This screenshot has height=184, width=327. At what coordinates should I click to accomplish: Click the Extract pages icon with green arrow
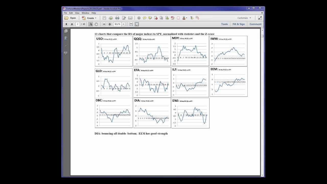(167, 18)
